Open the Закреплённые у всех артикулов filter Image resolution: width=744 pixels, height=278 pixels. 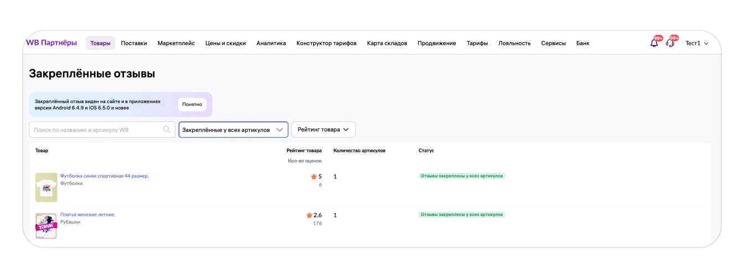pyautogui.click(x=233, y=130)
